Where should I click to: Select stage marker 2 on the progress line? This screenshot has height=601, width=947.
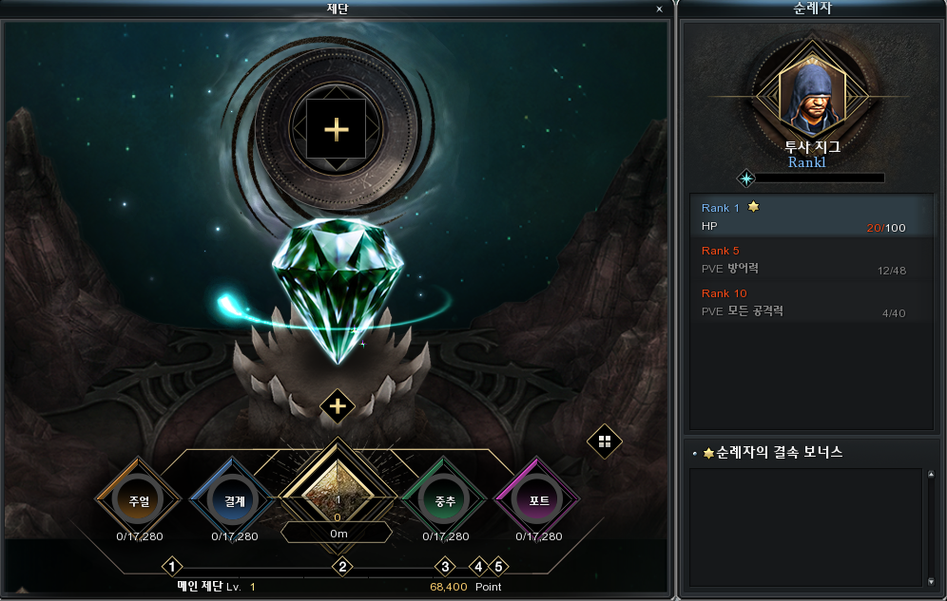(342, 567)
